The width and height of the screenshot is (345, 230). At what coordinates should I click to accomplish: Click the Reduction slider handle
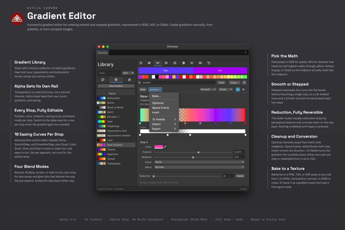click(x=154, y=176)
